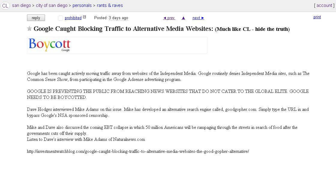This screenshot has width=336, height=172.
Task: Go to next posting
Action: pyautogui.click(x=198, y=18)
